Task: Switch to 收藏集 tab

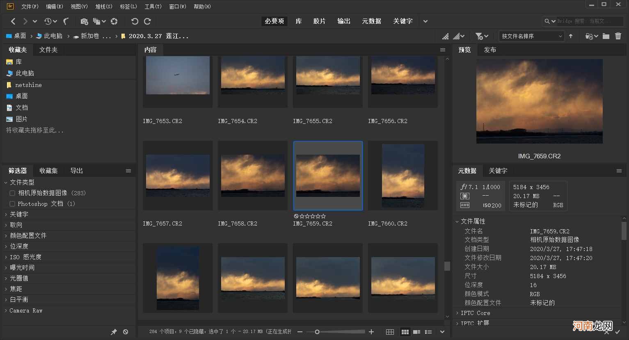Action: (x=48, y=171)
